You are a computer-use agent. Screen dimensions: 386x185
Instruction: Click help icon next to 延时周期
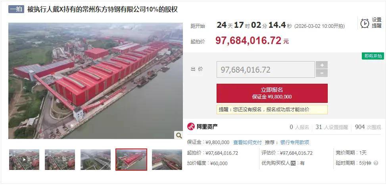(x=376, y=163)
